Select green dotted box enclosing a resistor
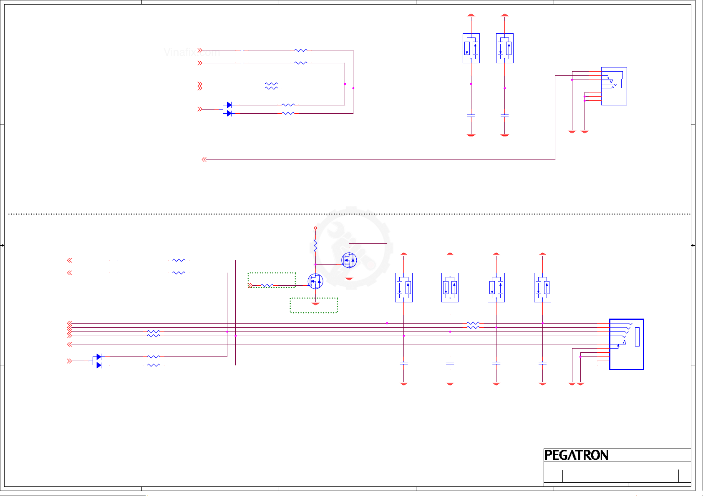Viewport: 703px width, 496px height. (272, 280)
